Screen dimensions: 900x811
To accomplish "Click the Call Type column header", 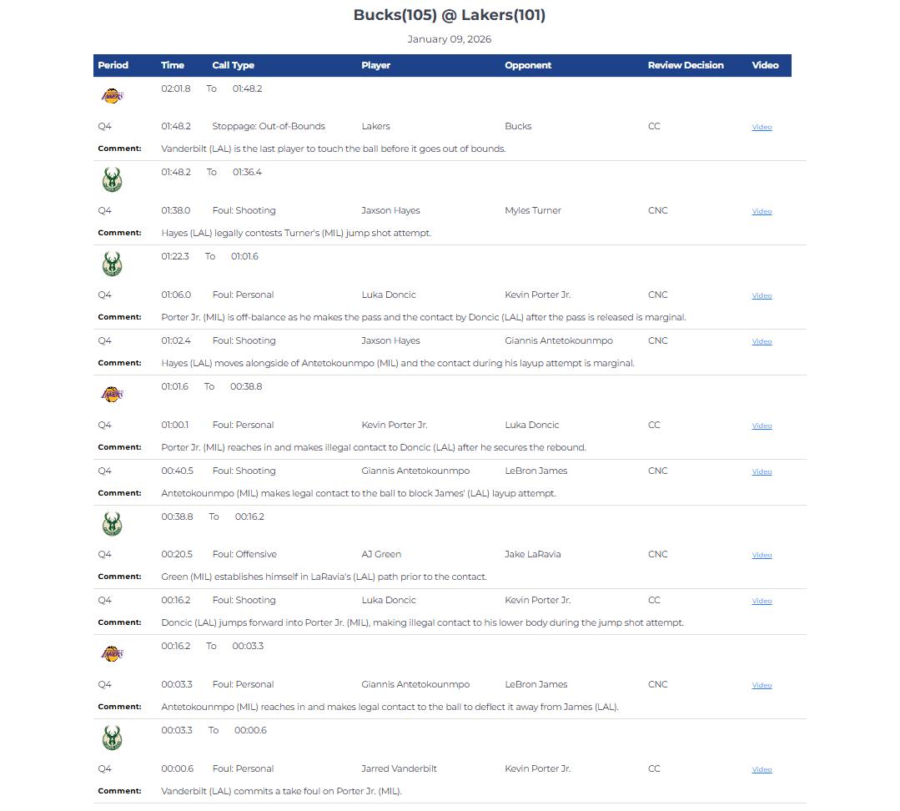I will pyautogui.click(x=233, y=65).
